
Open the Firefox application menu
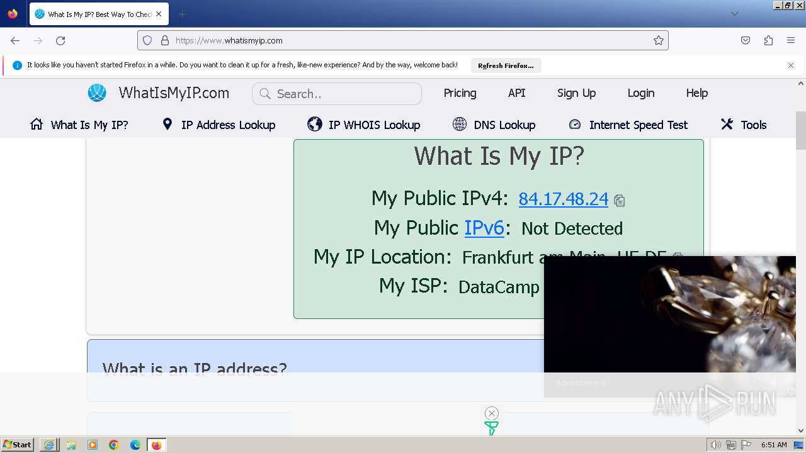[x=791, y=40]
